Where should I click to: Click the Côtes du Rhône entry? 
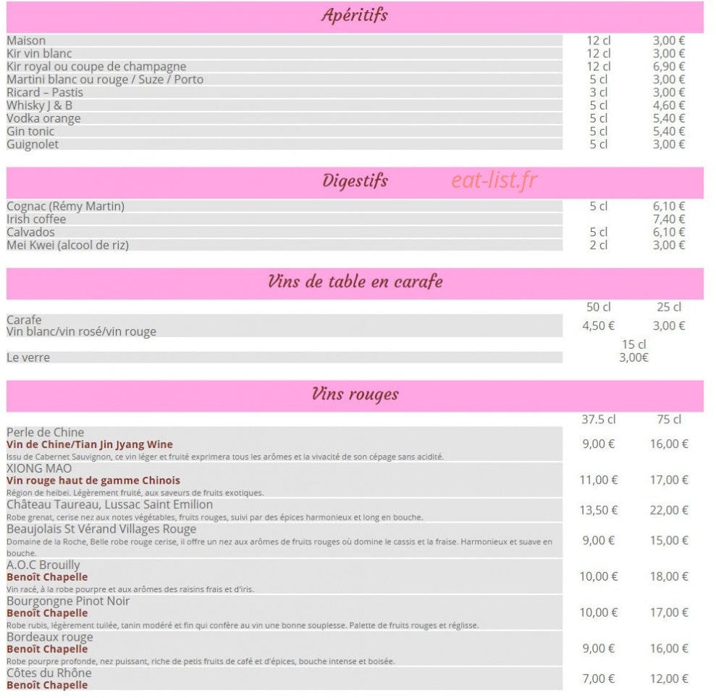pyautogui.click(x=49, y=673)
